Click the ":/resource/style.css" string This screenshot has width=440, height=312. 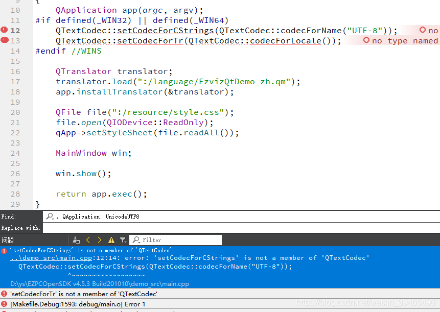click(x=168, y=112)
